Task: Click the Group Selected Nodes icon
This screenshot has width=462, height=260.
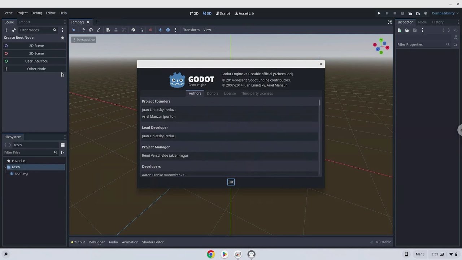Action: [x=124, y=30]
